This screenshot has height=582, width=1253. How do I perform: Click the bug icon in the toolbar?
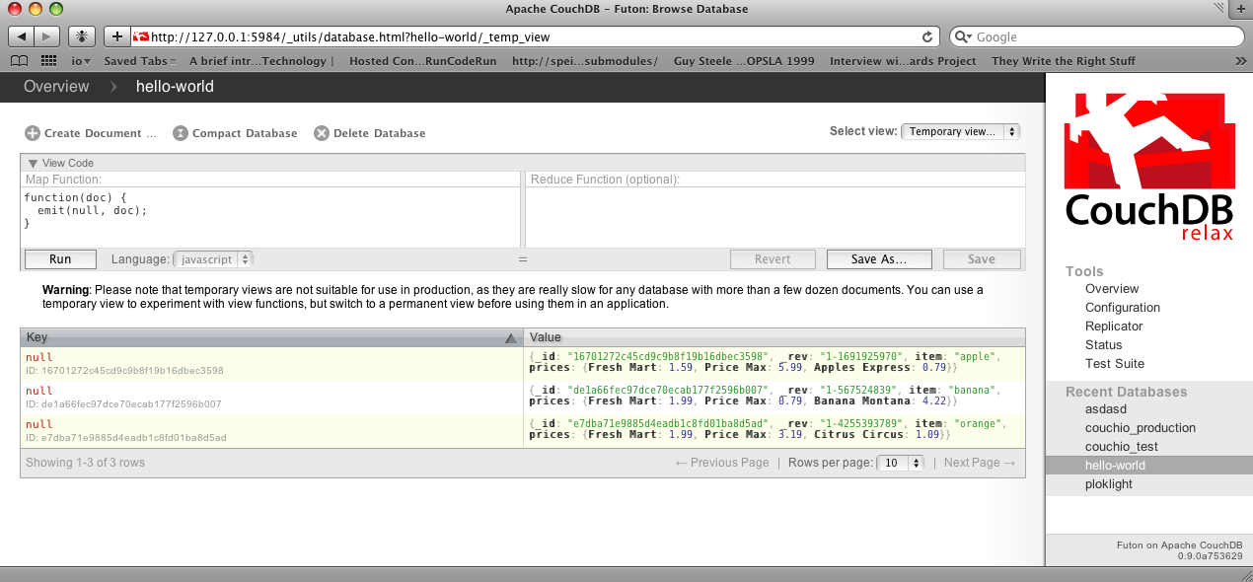pyautogui.click(x=83, y=36)
